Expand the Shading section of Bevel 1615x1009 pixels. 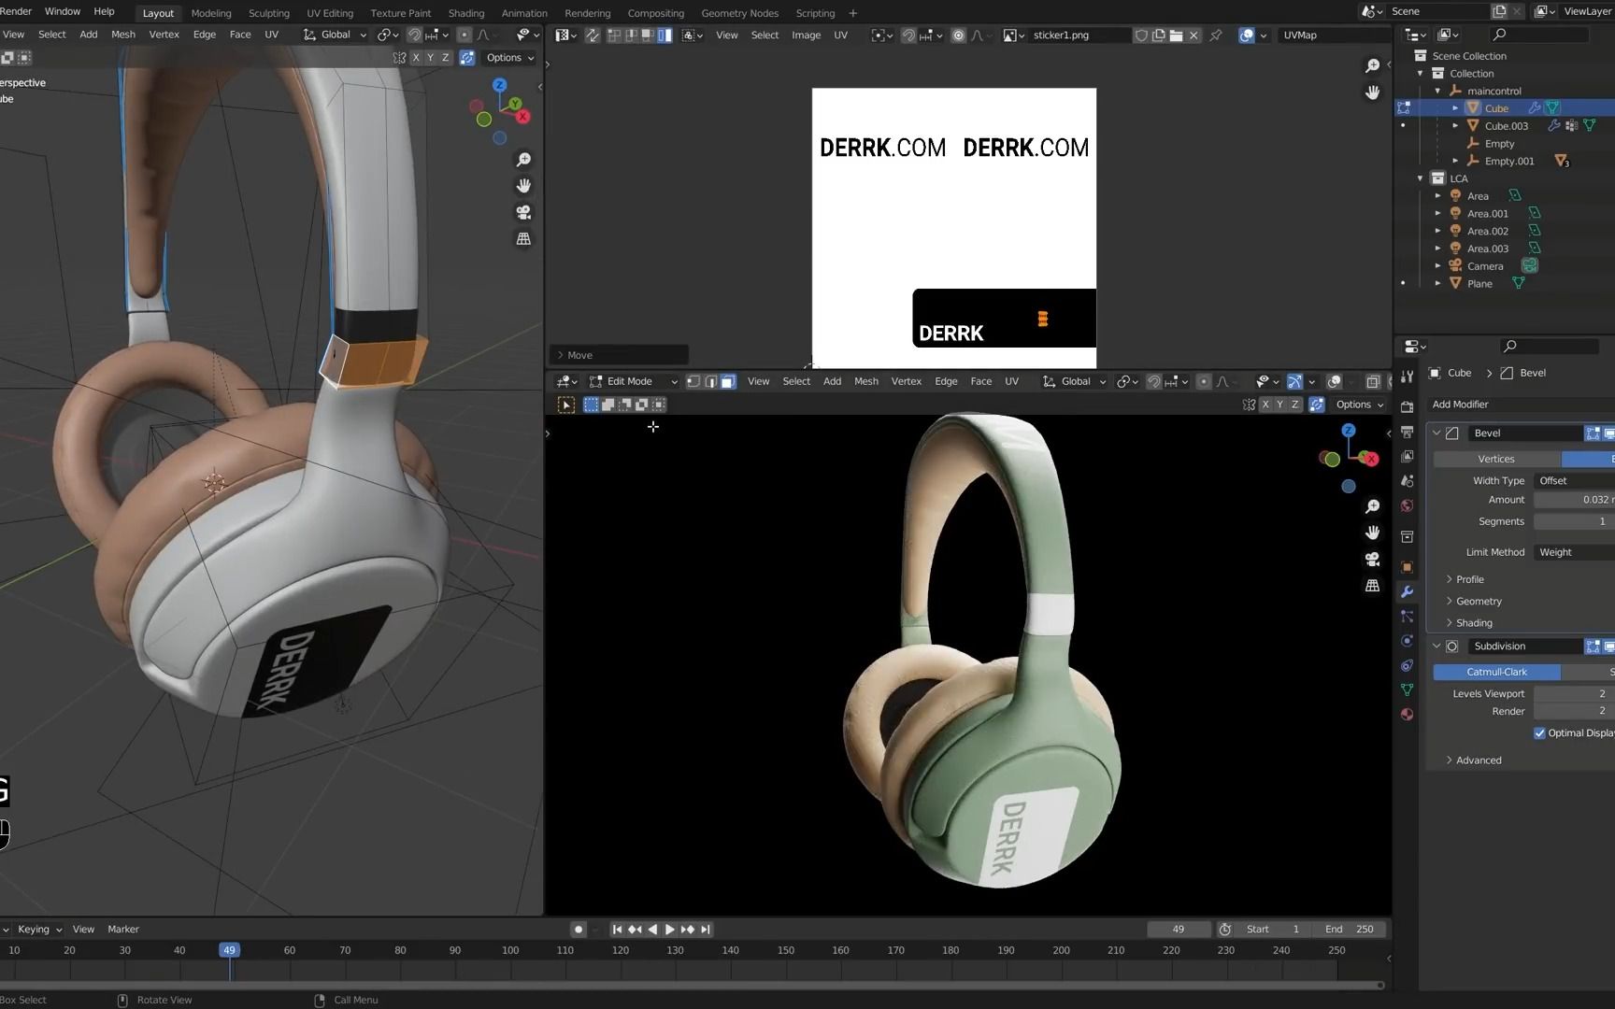click(x=1469, y=623)
